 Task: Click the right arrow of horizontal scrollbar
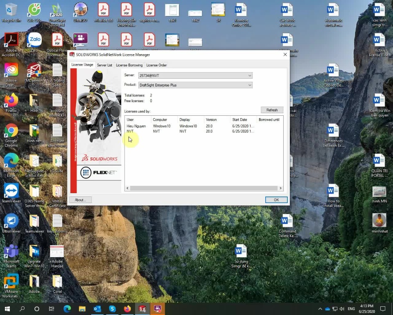click(280, 188)
